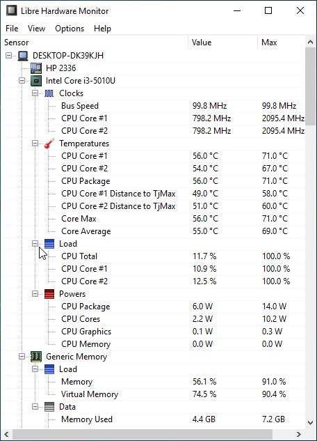Click the Intel Core i3-5010U CPU chip icon

click(36, 81)
